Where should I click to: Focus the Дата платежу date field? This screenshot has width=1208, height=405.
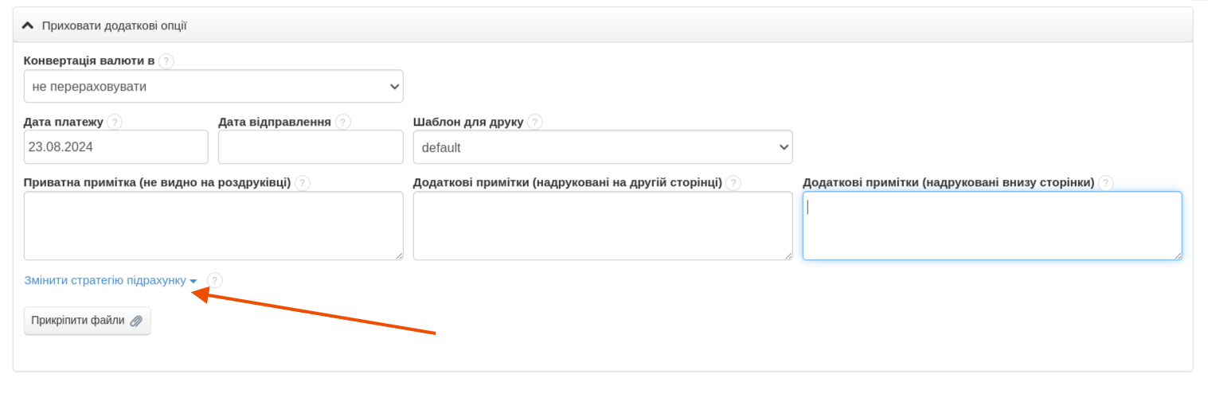tap(115, 147)
